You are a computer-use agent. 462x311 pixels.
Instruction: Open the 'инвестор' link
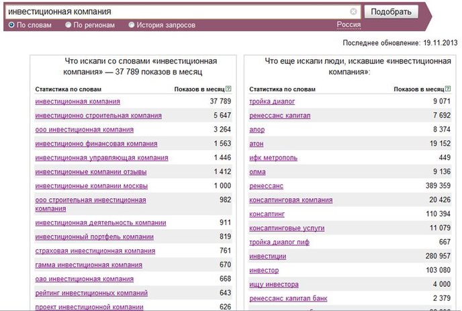pyautogui.click(x=264, y=270)
